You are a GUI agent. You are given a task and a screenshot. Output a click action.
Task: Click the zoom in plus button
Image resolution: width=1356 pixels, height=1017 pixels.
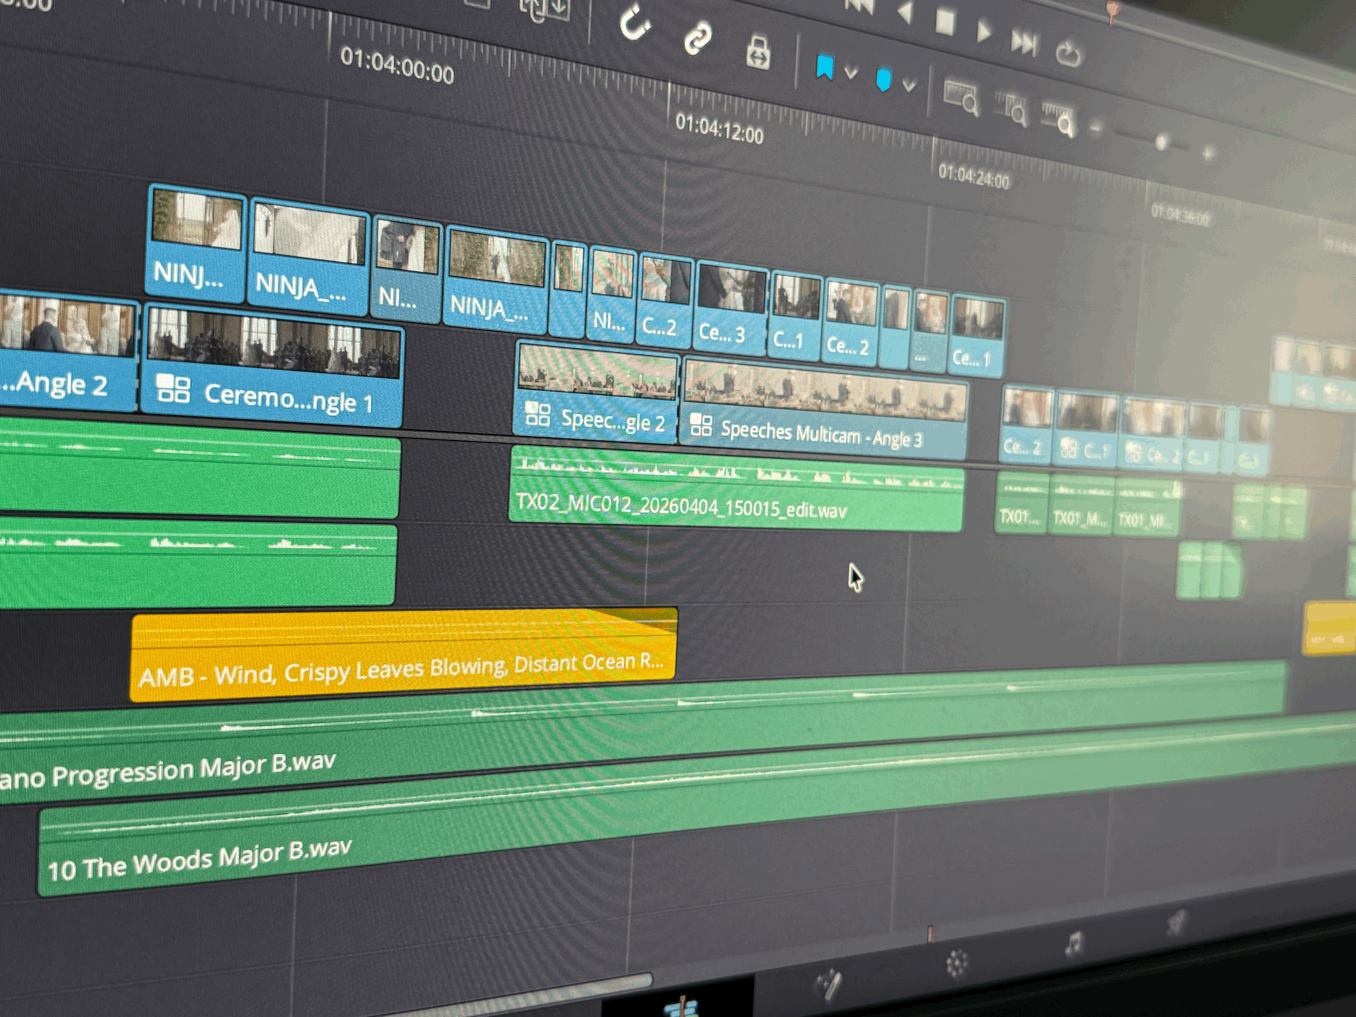coord(1207,153)
